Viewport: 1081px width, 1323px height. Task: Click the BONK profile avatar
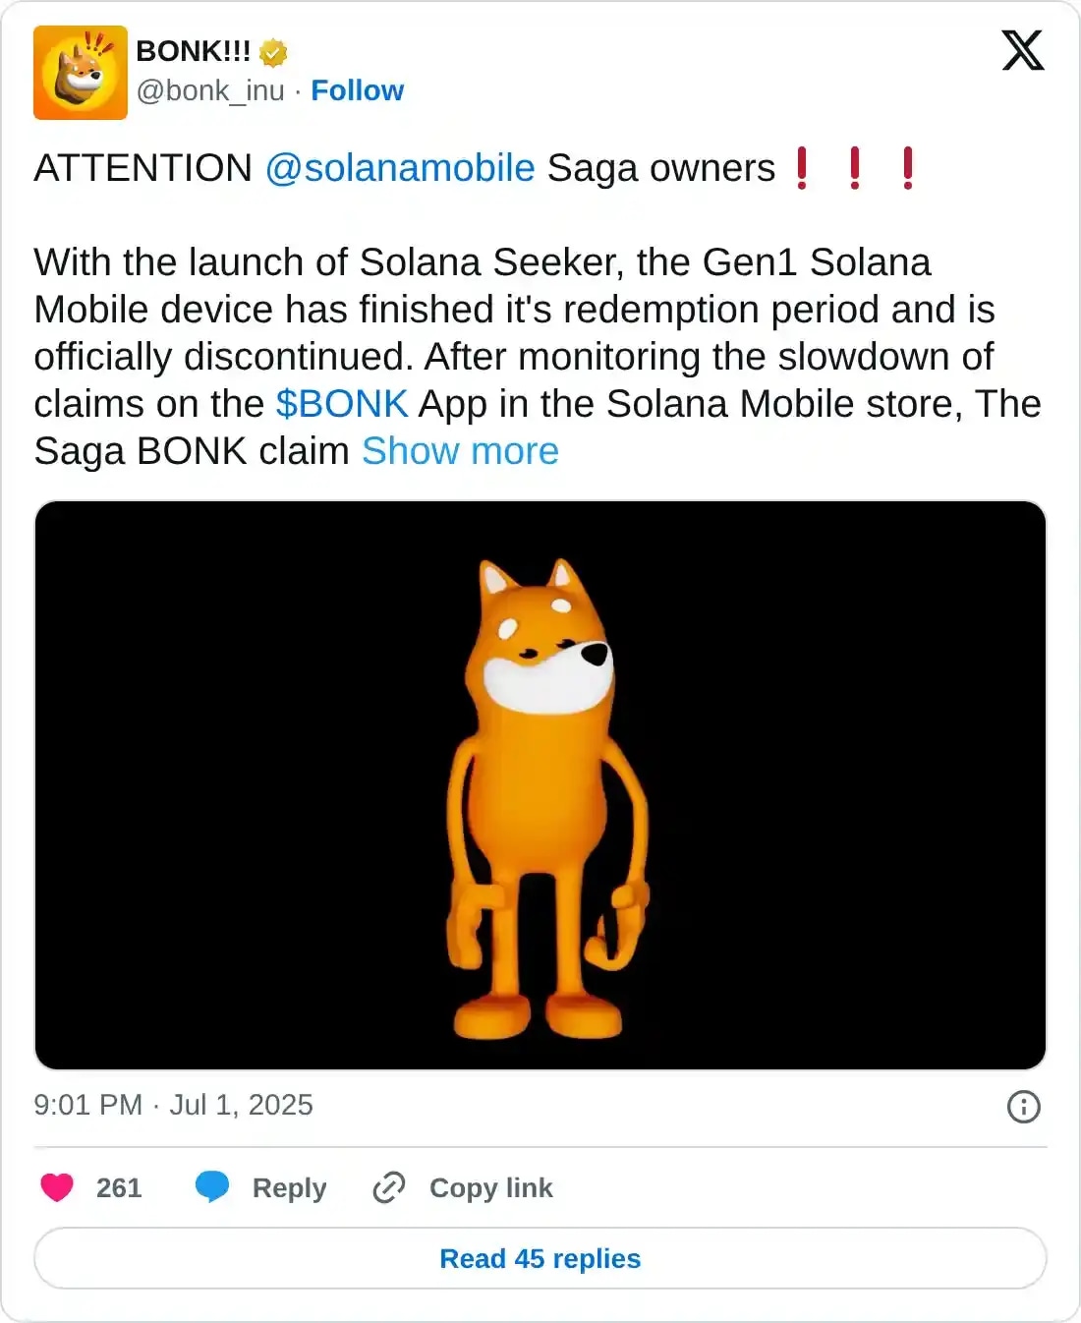[x=82, y=72]
